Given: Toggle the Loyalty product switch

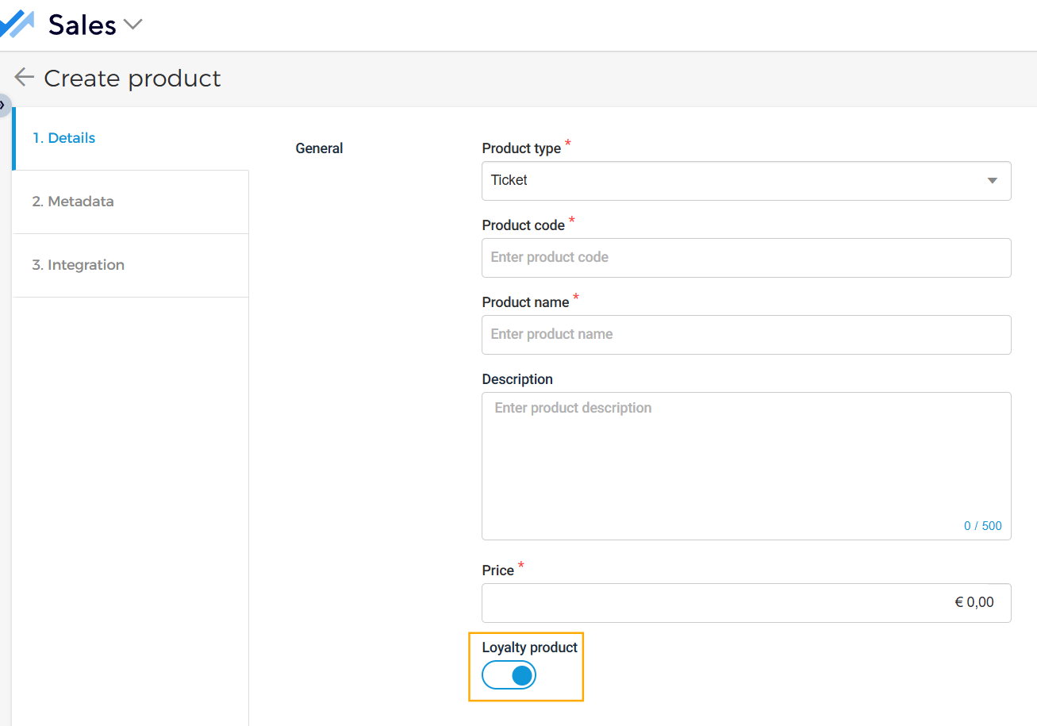Looking at the screenshot, I should pos(509,675).
